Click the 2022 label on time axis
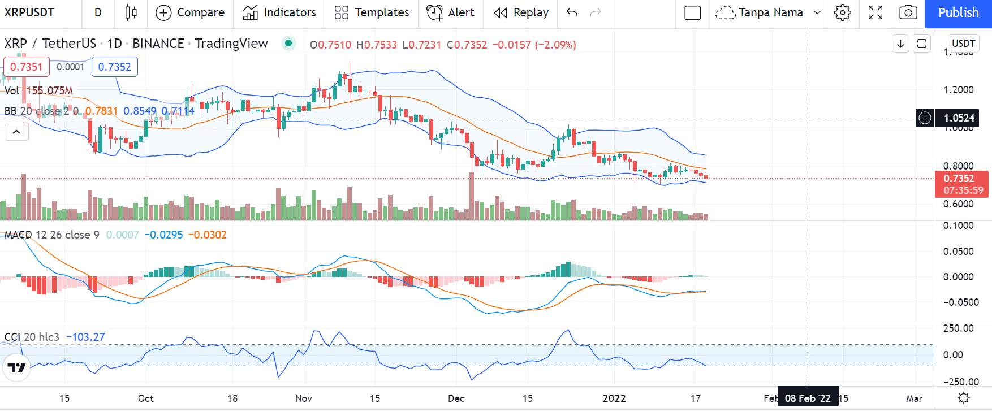The image size is (992, 416). click(614, 398)
